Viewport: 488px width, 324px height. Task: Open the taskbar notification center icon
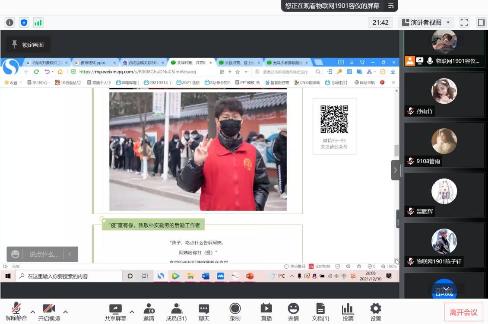tap(389, 276)
